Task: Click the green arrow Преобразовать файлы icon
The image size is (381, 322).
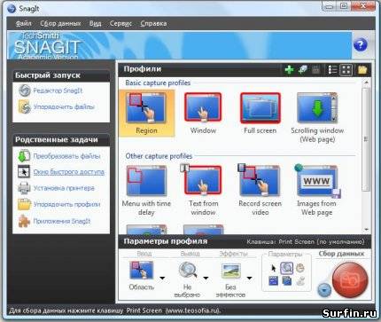Action: click(x=24, y=156)
